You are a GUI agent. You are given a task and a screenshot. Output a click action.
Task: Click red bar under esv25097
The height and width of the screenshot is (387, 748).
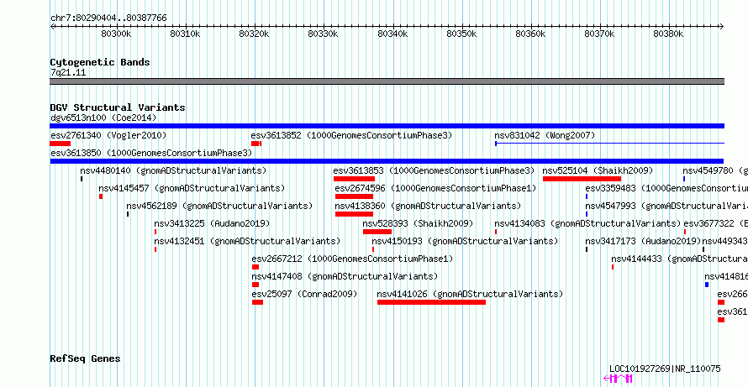(258, 302)
